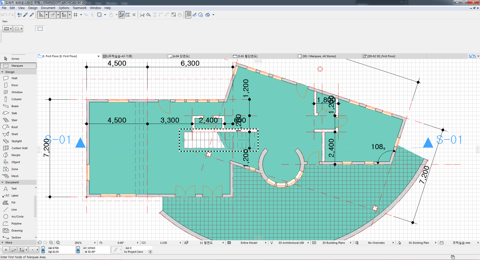The height and width of the screenshot is (260, 480).
Task: Open the scale 1:150 popup
Action: 180,243
